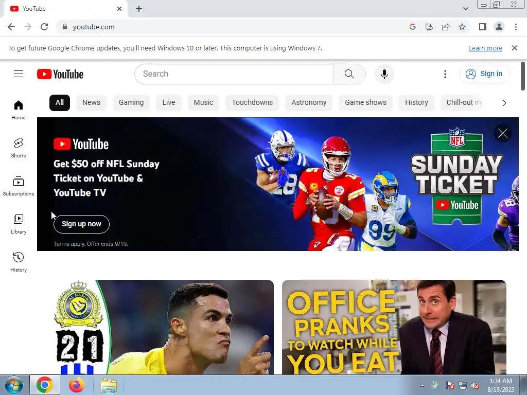Click the install app icon in address bar
Image resolution: width=527 pixels, height=395 pixels.
429,27
